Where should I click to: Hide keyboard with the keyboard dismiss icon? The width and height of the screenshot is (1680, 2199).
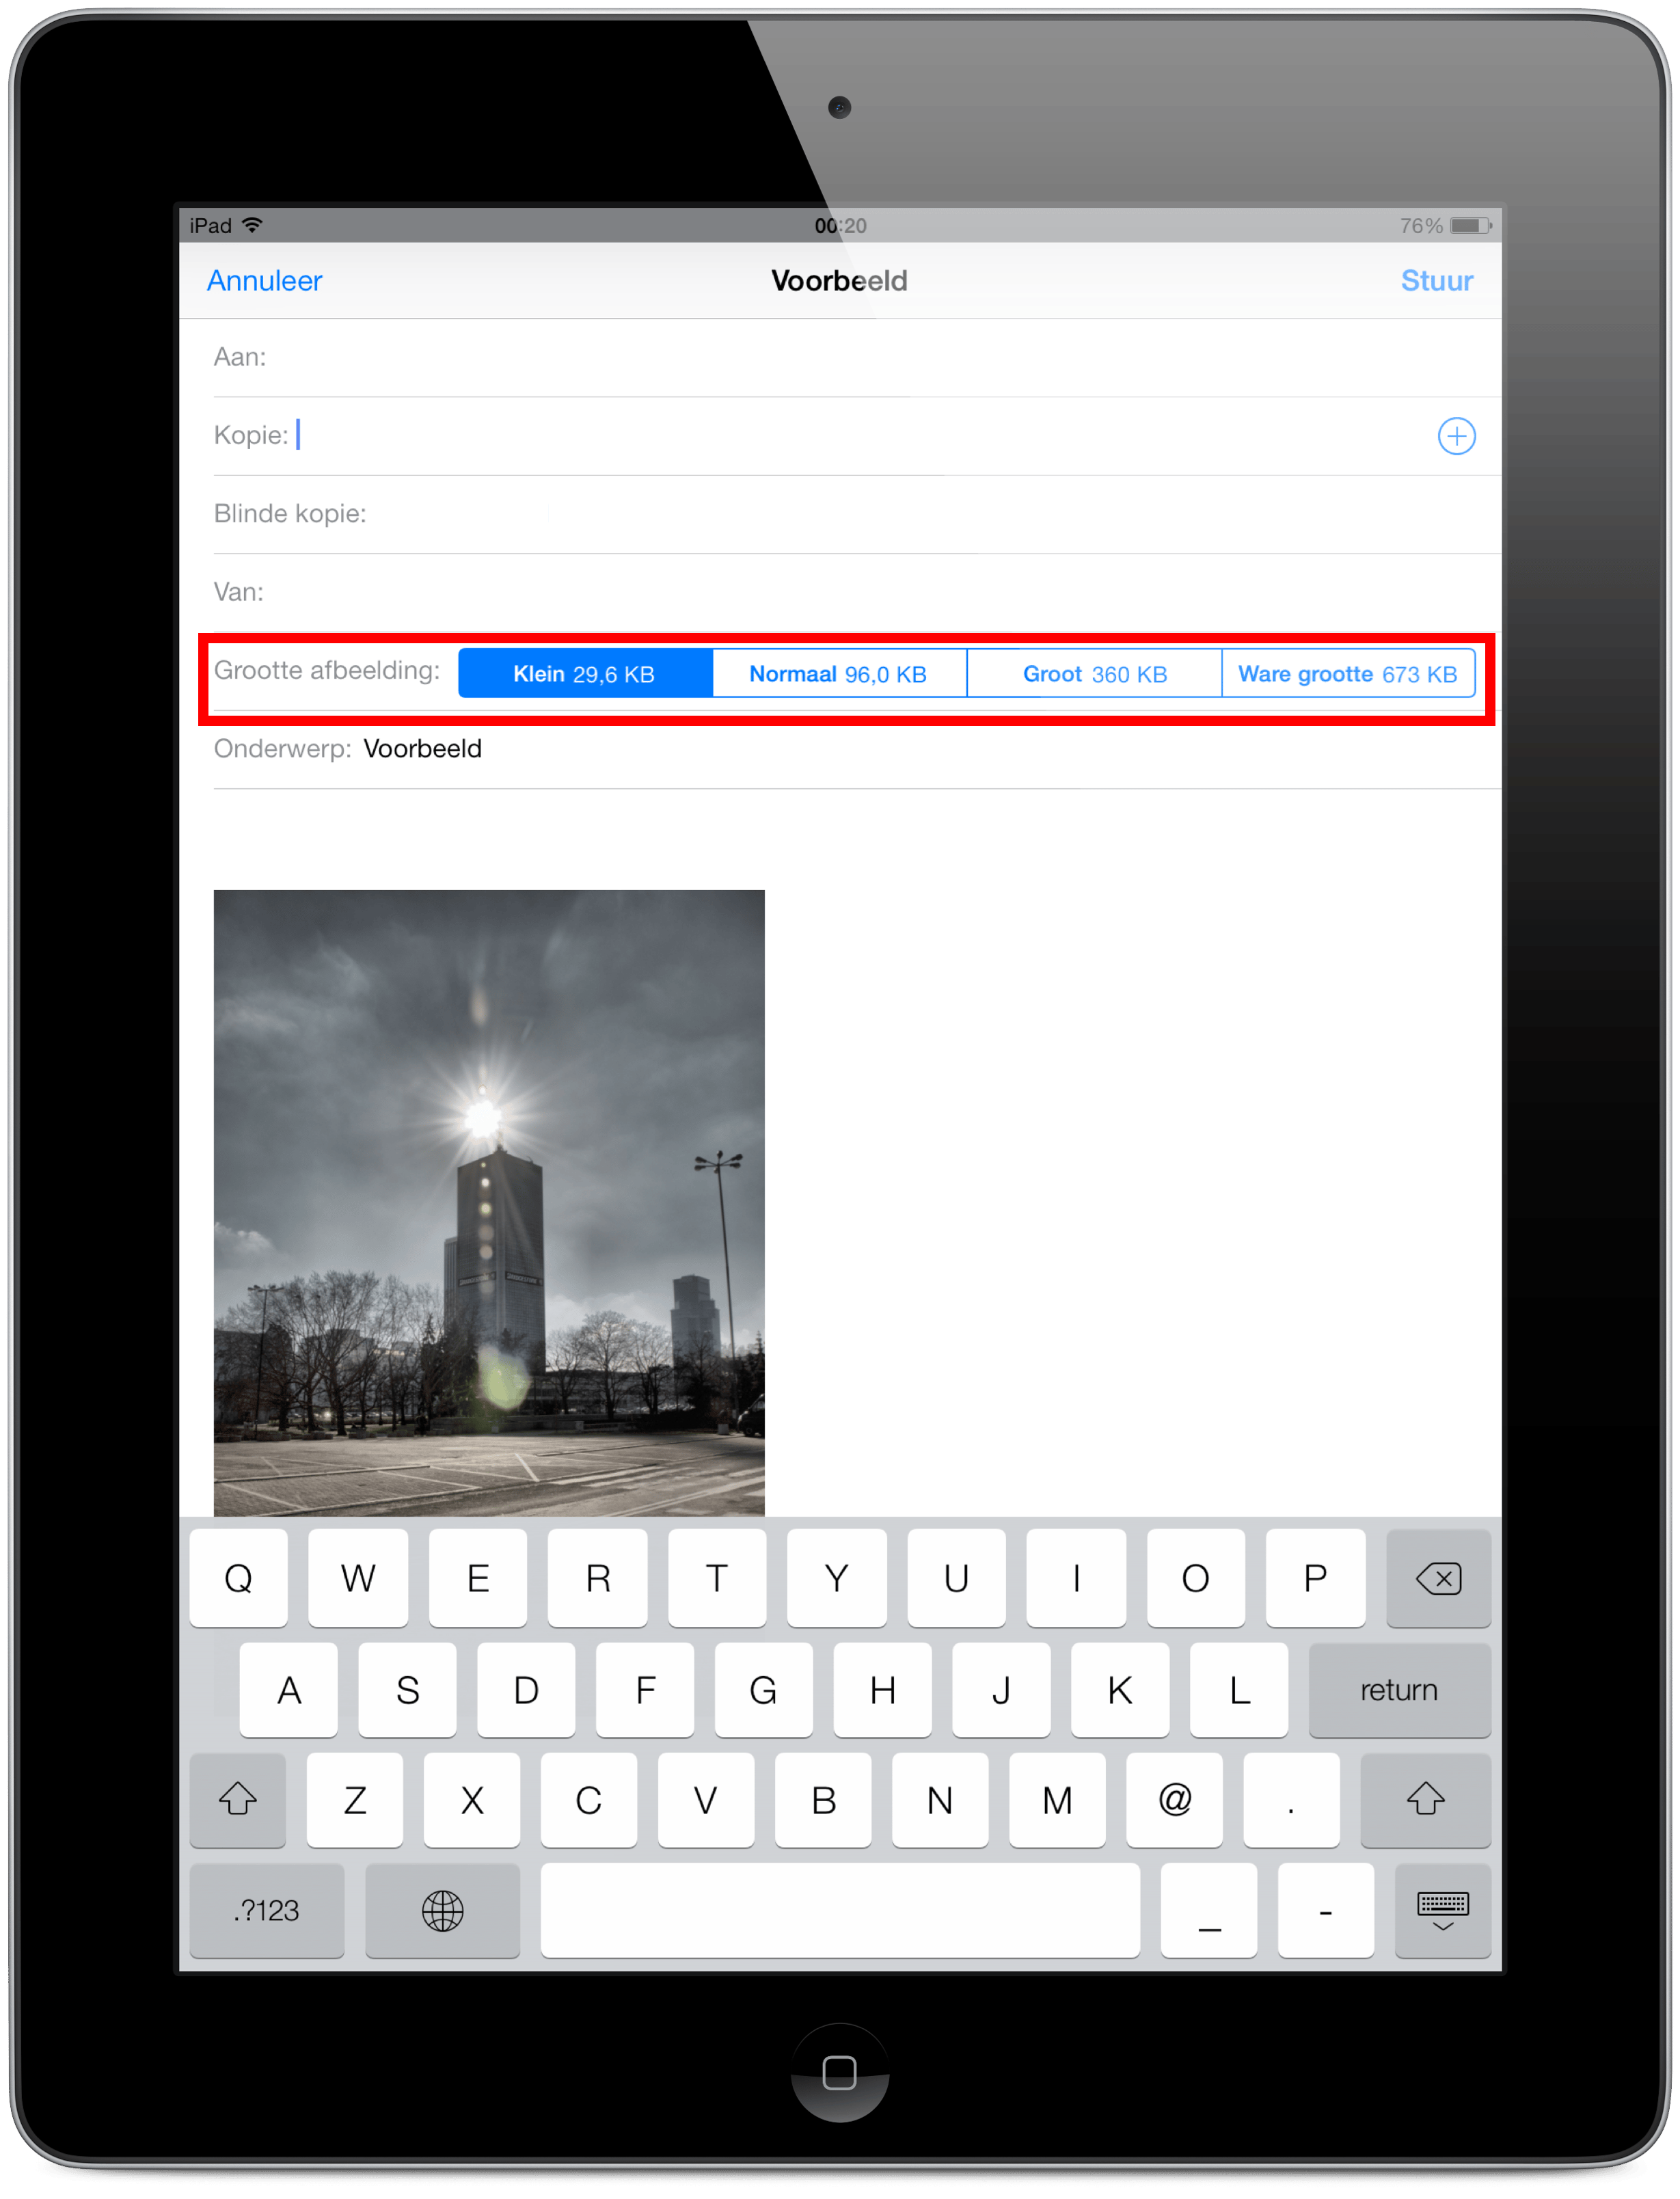click(1442, 1910)
